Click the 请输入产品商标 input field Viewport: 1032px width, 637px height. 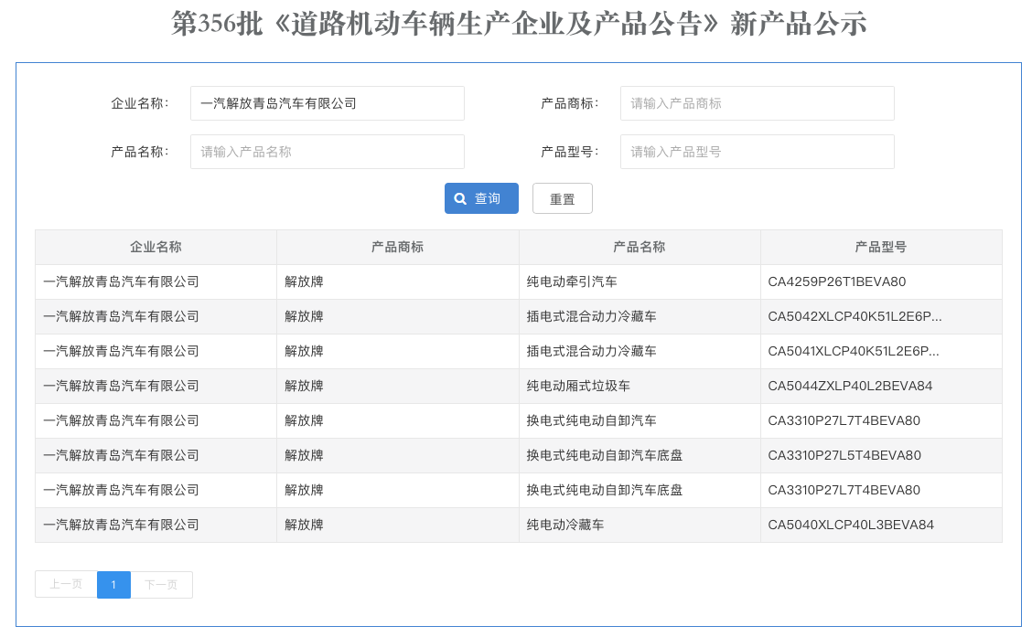757,103
